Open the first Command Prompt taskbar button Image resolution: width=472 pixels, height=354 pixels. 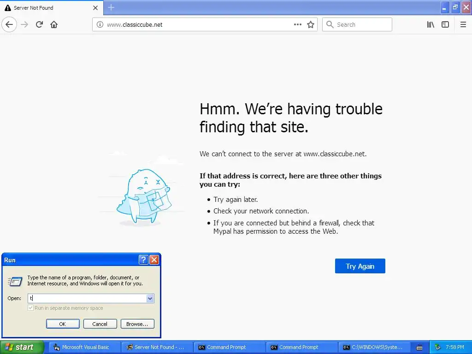pyautogui.click(x=230, y=347)
